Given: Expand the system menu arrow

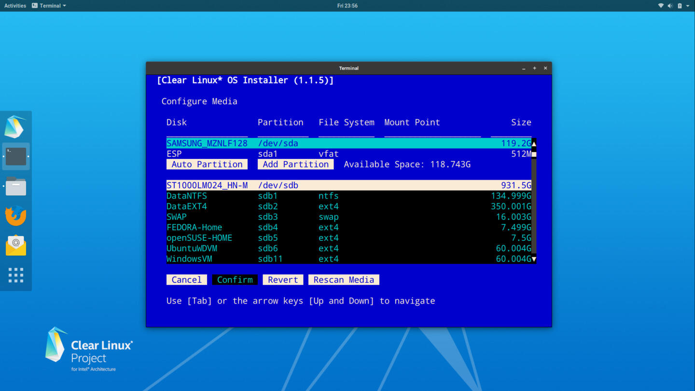Looking at the screenshot, I should click(x=688, y=6).
